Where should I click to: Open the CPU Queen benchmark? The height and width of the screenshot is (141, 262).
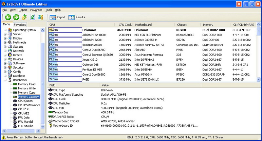click(x=26, y=101)
